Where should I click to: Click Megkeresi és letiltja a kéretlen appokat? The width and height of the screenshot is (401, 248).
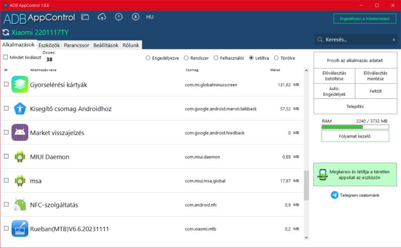coord(355,175)
